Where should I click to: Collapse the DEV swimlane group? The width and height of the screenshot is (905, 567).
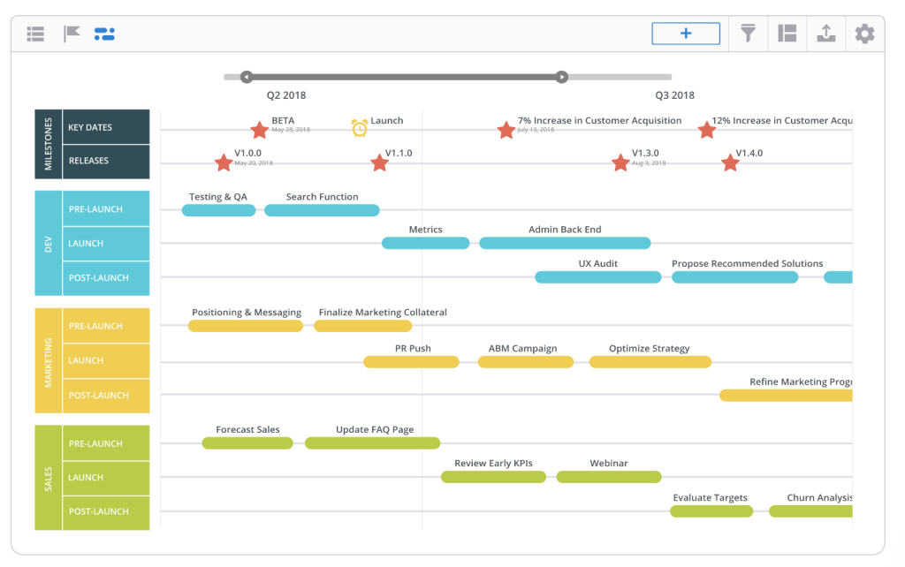(48, 243)
